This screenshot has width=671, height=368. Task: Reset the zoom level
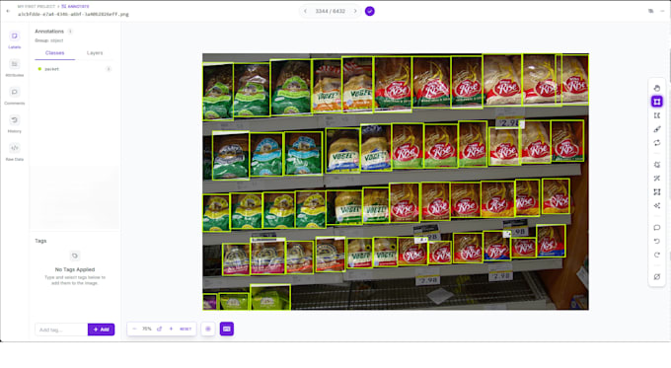pos(186,329)
